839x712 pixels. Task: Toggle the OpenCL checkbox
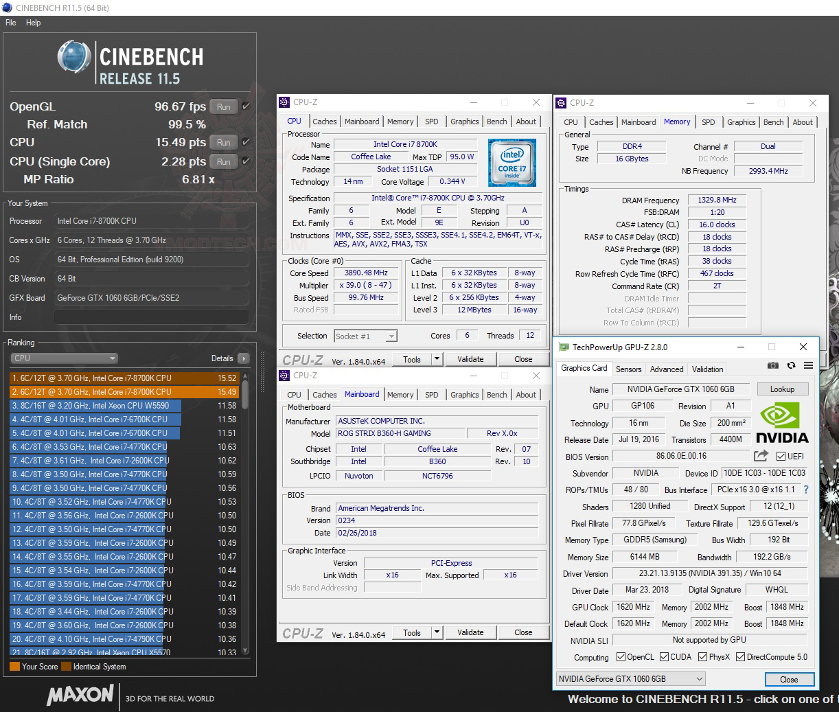coord(621,657)
